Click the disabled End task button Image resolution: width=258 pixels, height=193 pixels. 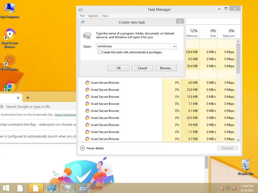(x=228, y=148)
